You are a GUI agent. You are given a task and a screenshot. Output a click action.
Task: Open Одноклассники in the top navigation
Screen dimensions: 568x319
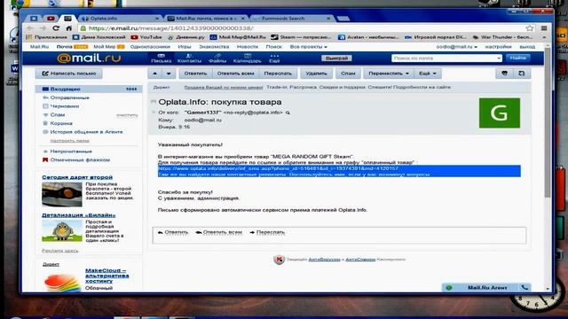coord(150,47)
